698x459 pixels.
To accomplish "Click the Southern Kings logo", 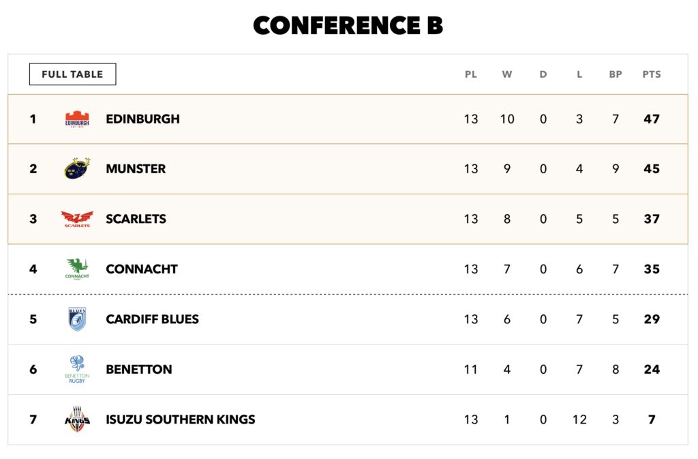I will tap(77, 419).
